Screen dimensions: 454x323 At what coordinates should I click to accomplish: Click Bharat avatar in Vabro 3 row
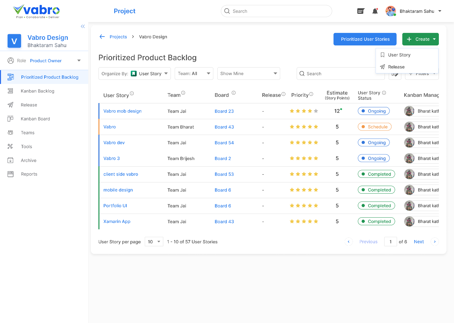tap(409, 158)
